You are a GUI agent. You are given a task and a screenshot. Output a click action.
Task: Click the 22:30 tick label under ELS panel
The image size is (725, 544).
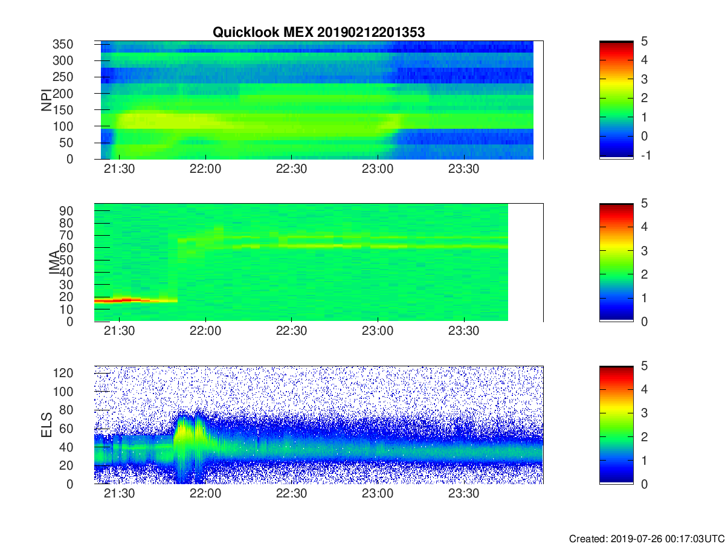pyautogui.click(x=292, y=494)
